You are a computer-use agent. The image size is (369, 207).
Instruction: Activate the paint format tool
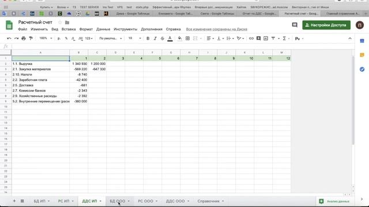click(x=31, y=39)
